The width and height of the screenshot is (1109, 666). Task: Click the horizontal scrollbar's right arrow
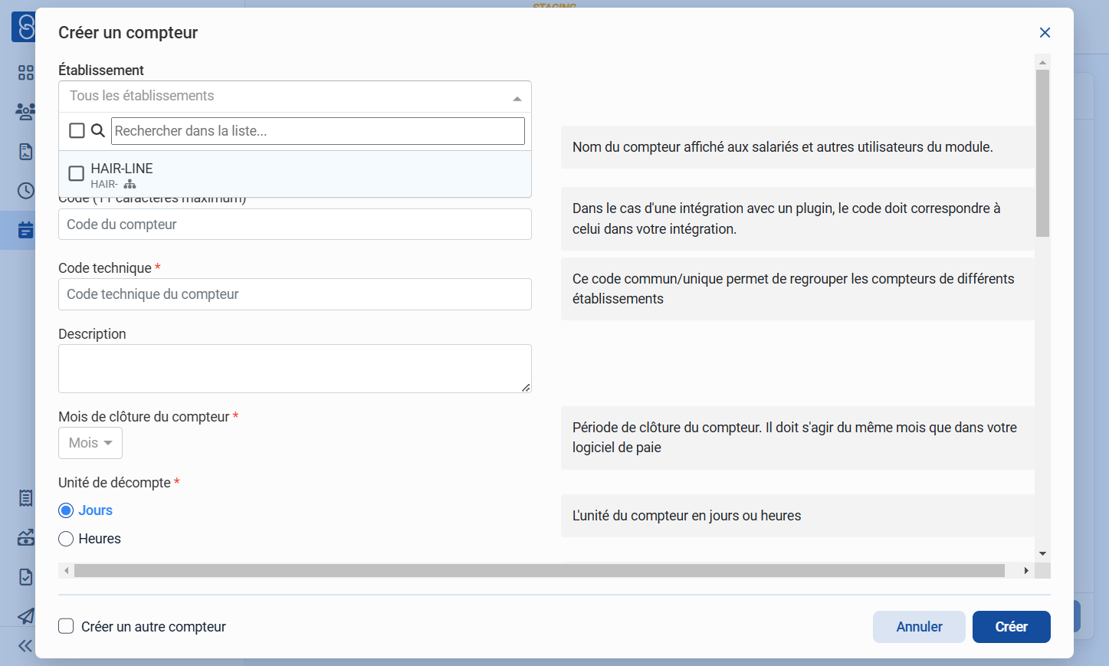coord(1026,571)
